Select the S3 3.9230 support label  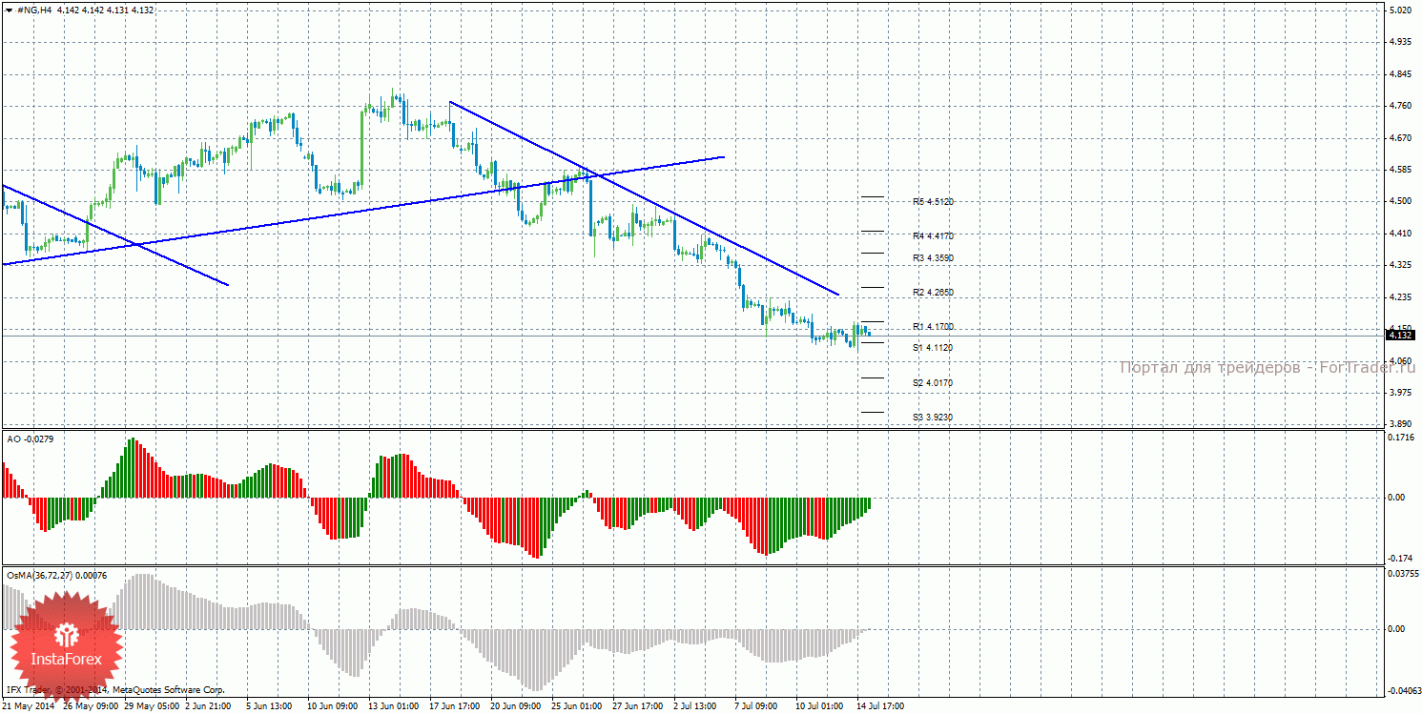(933, 418)
